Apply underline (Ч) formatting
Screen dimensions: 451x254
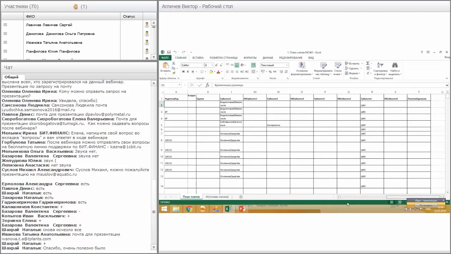192,72
